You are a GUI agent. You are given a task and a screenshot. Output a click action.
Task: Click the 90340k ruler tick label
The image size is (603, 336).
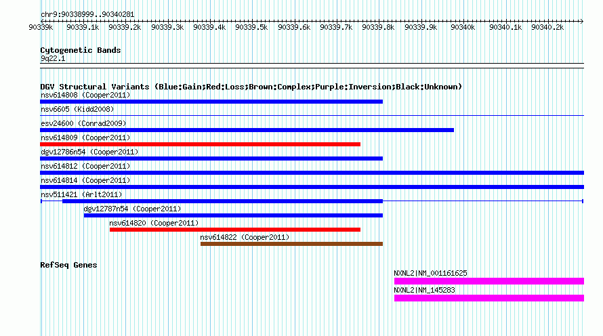click(x=463, y=27)
